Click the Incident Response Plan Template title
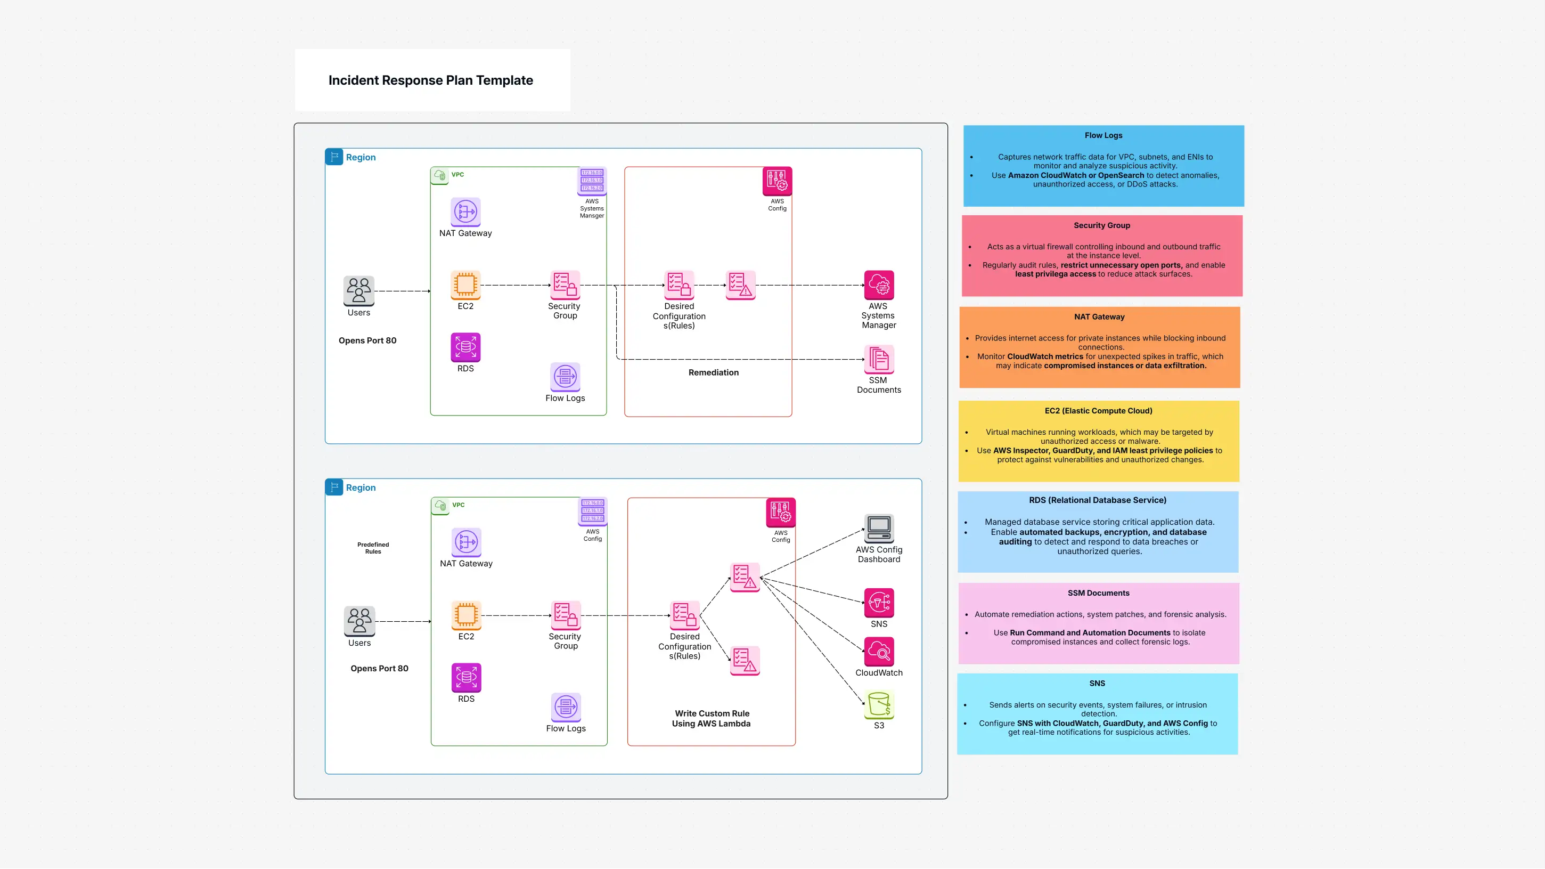 click(x=431, y=79)
